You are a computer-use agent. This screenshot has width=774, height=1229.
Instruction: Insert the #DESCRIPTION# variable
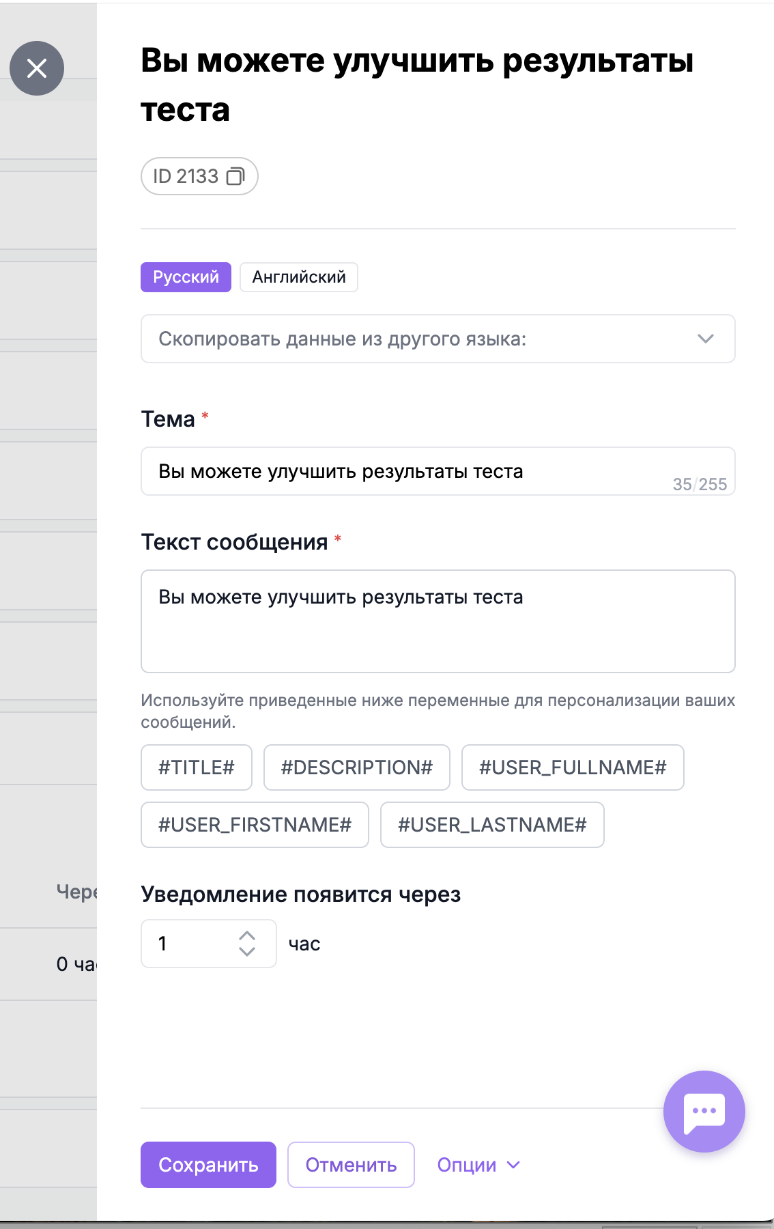pos(357,767)
